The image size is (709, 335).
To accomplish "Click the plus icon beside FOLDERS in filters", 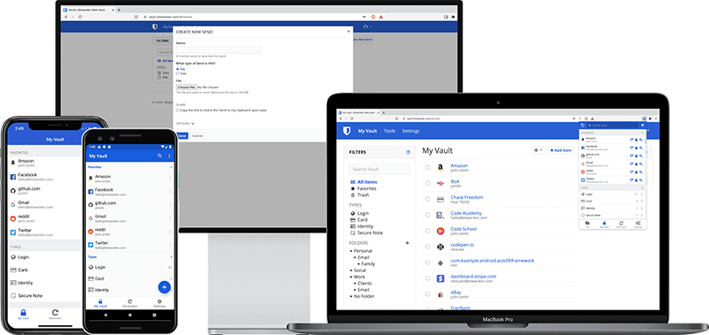I will 407,243.
